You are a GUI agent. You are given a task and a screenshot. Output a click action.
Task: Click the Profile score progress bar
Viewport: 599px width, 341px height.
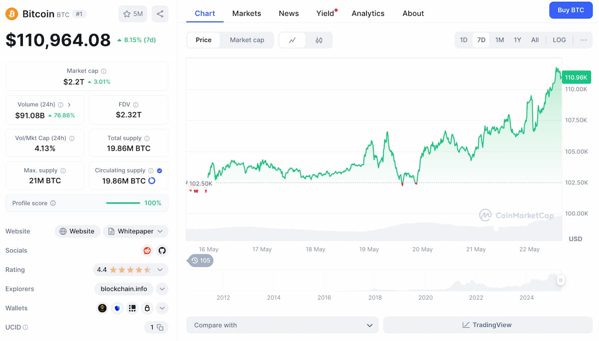click(123, 203)
